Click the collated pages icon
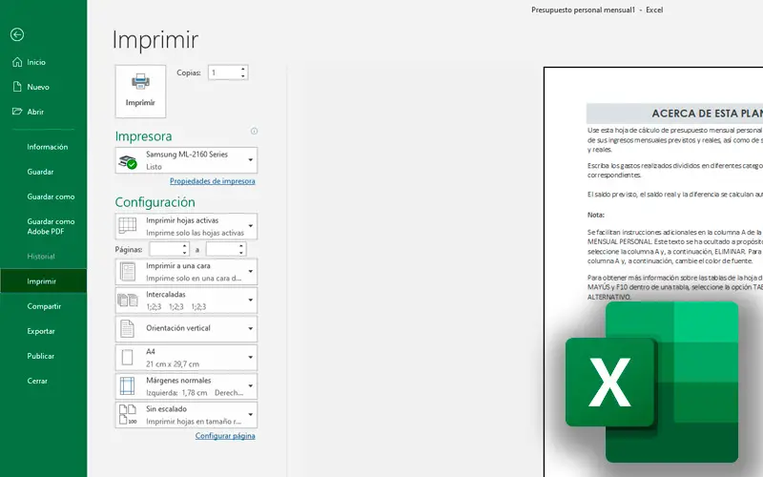This screenshot has width=763, height=477. pyautogui.click(x=128, y=301)
